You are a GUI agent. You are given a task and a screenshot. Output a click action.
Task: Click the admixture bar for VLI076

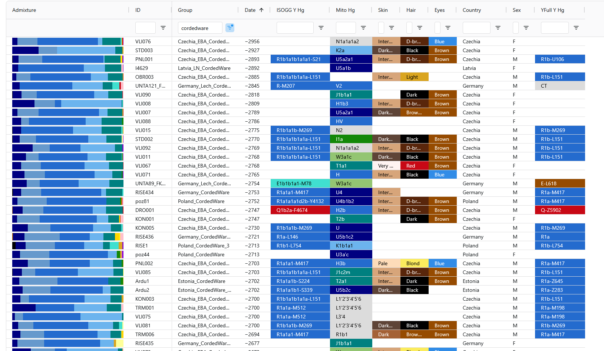[x=68, y=41]
